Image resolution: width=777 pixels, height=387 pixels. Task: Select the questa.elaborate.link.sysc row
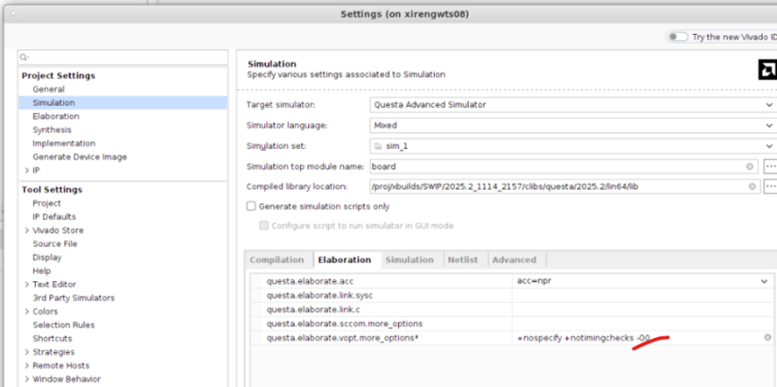513,295
